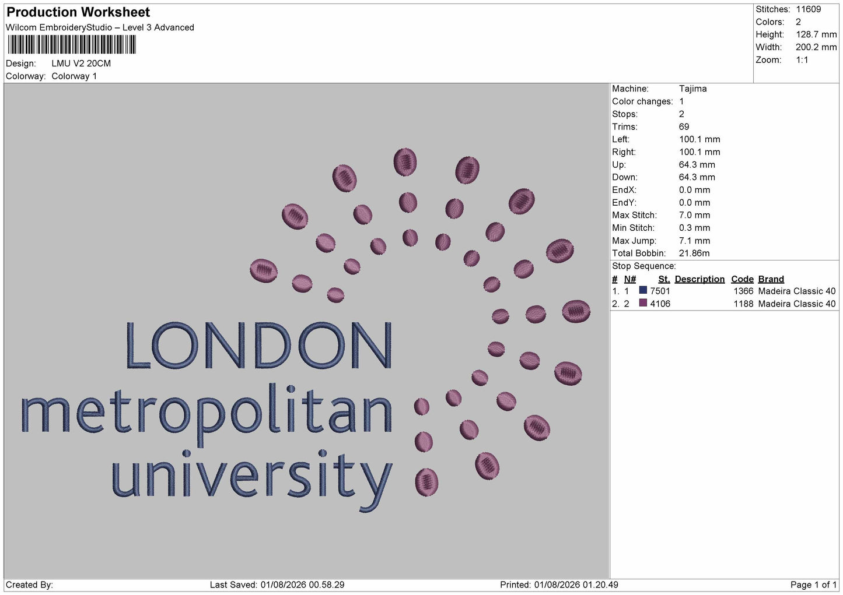Viewport: 843px width, 595px height.
Task: Click the Max Stitch value '7.0 mm'
Action: (694, 216)
